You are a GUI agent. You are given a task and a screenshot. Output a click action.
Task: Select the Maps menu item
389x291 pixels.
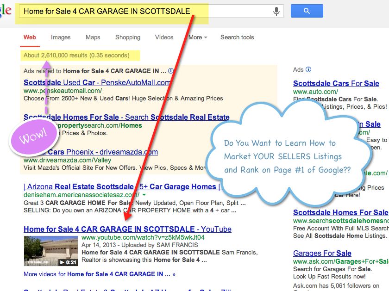tap(93, 37)
